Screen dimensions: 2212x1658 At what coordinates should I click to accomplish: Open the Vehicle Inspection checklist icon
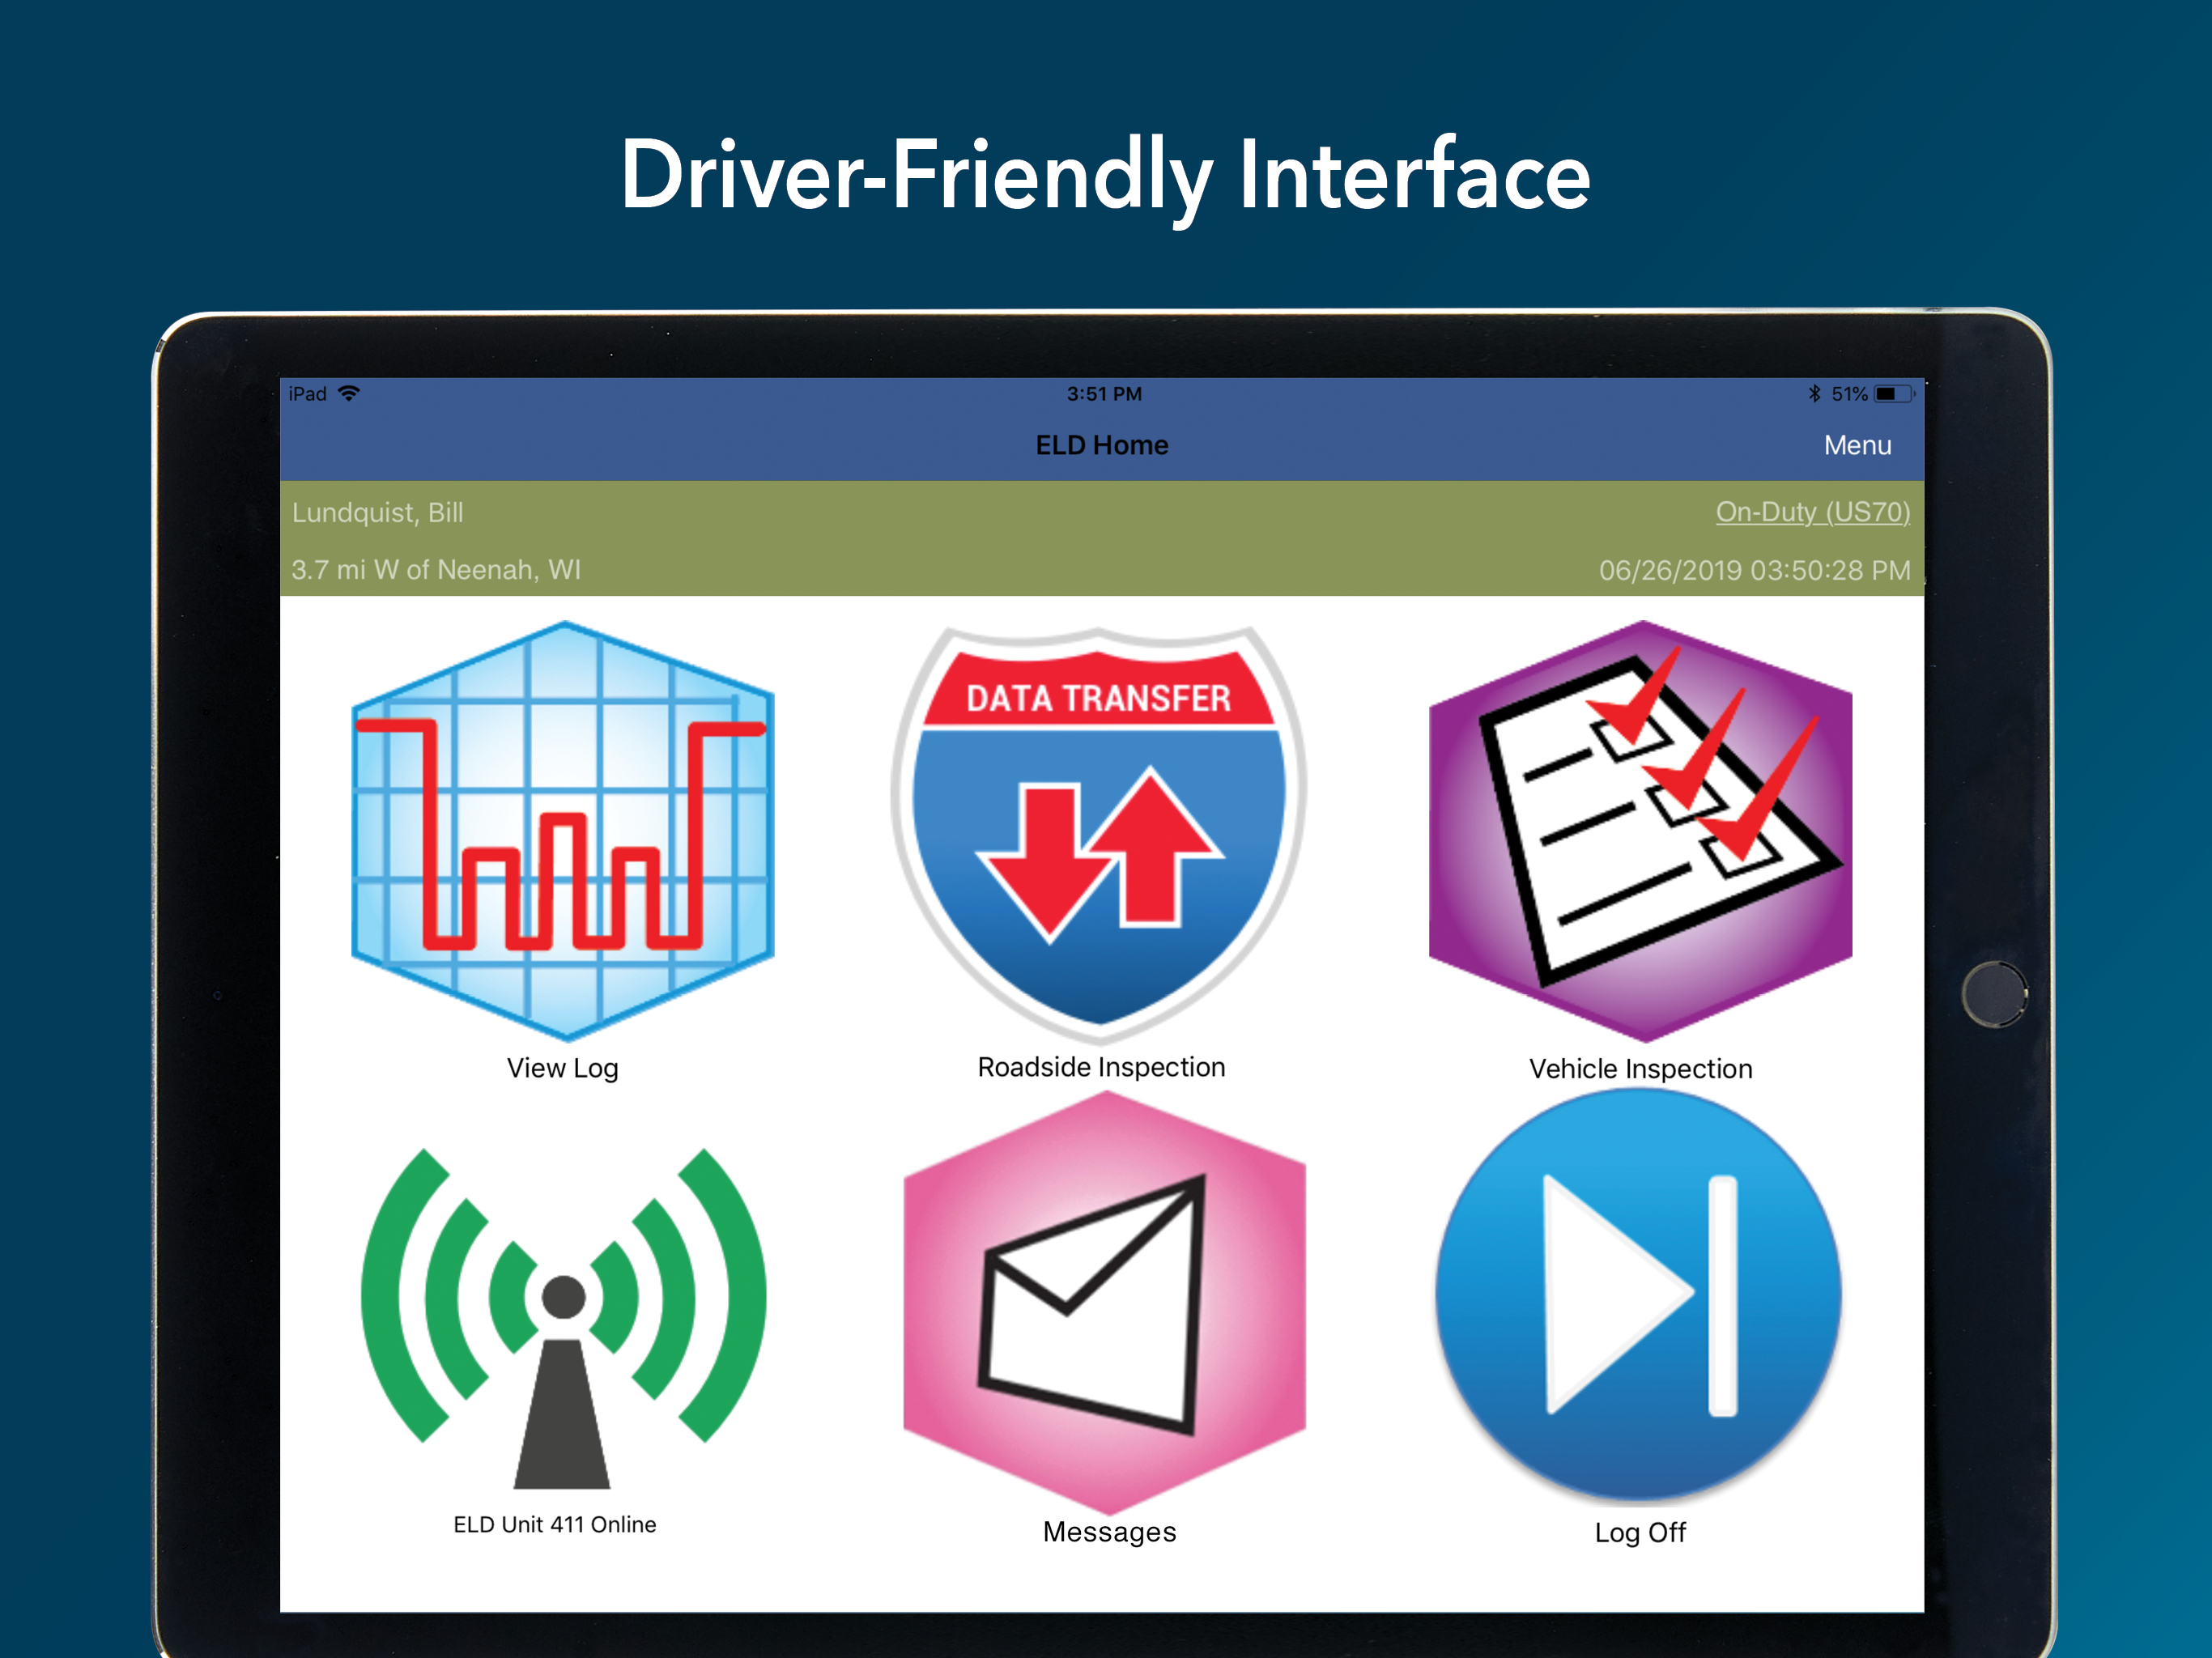coord(1640,831)
